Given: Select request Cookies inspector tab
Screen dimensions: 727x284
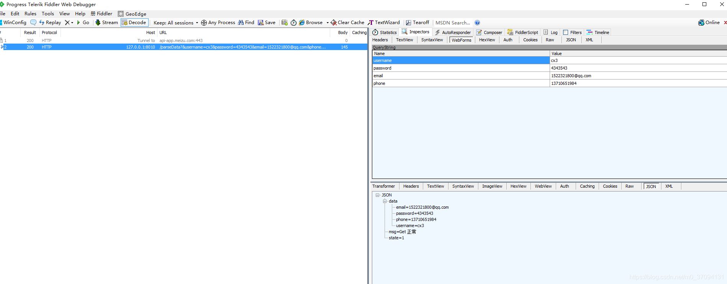Looking at the screenshot, I should pos(531,40).
